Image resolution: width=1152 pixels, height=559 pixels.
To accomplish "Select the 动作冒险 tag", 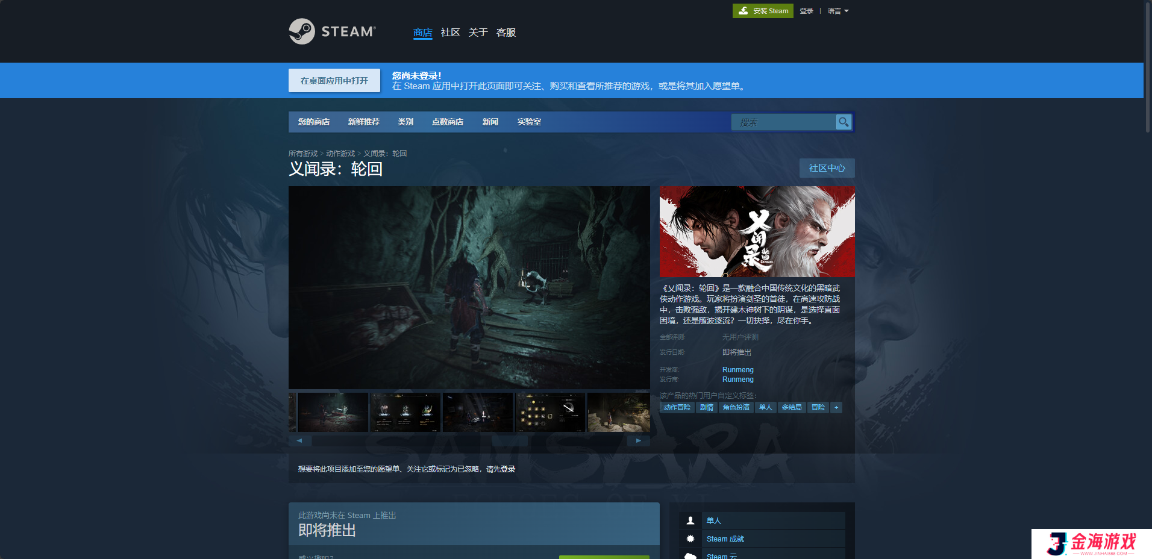I will click(x=677, y=408).
